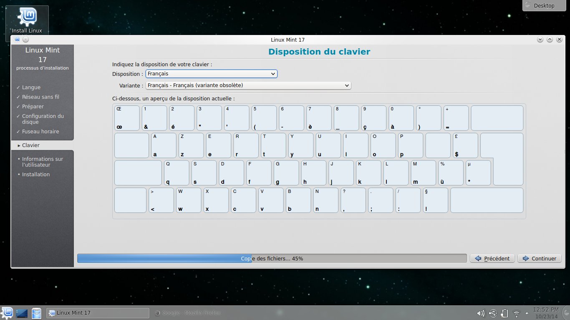Select the Fuseau horaire step
This screenshot has width=570, height=320.
click(40, 132)
